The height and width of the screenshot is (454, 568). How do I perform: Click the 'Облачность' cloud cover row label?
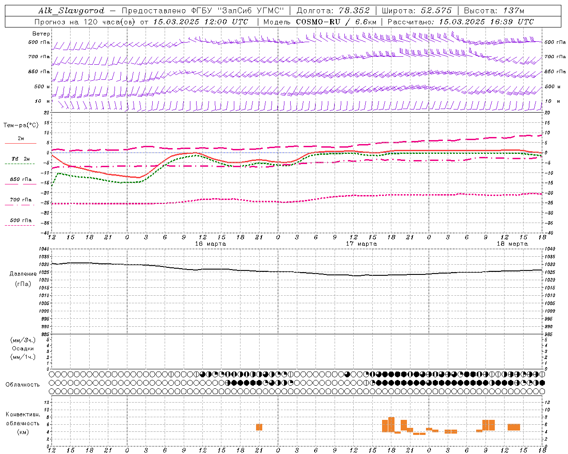(x=23, y=384)
